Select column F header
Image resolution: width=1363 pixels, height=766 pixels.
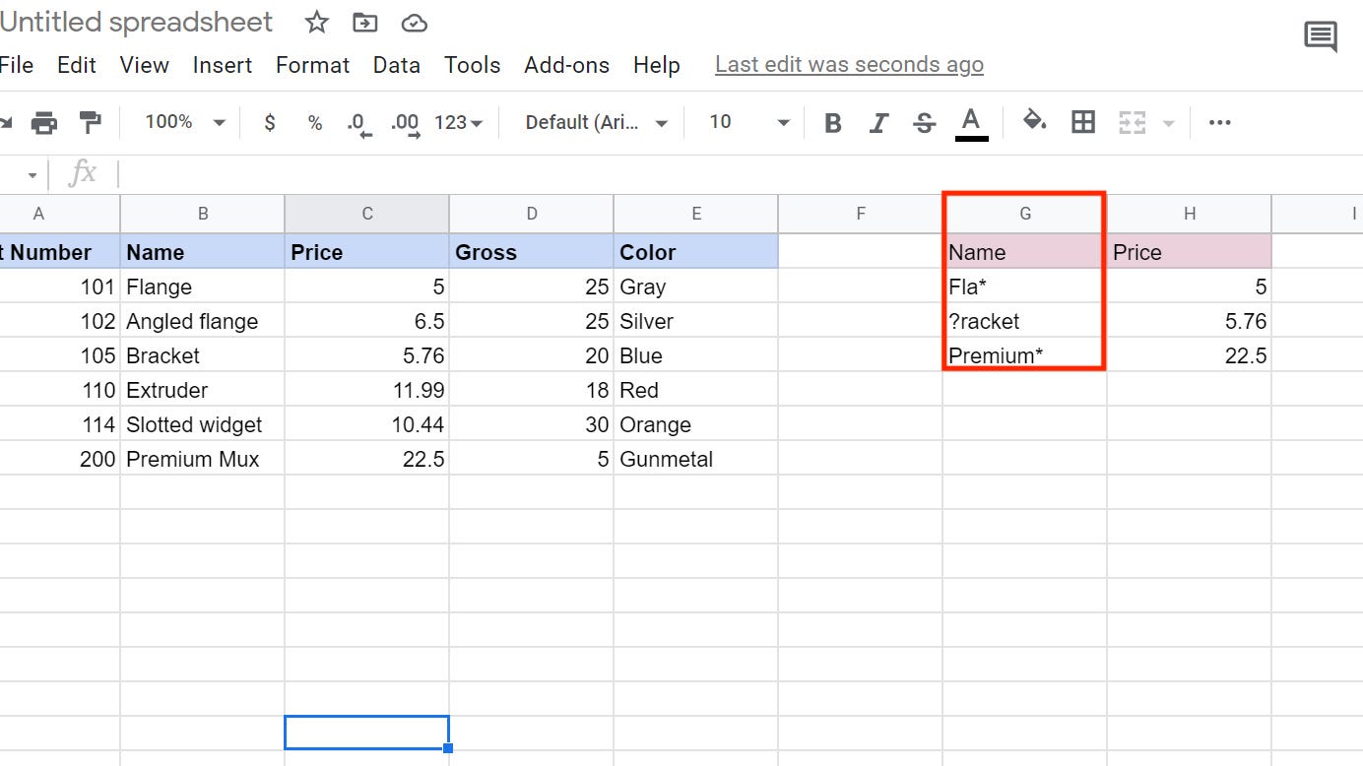click(x=861, y=214)
